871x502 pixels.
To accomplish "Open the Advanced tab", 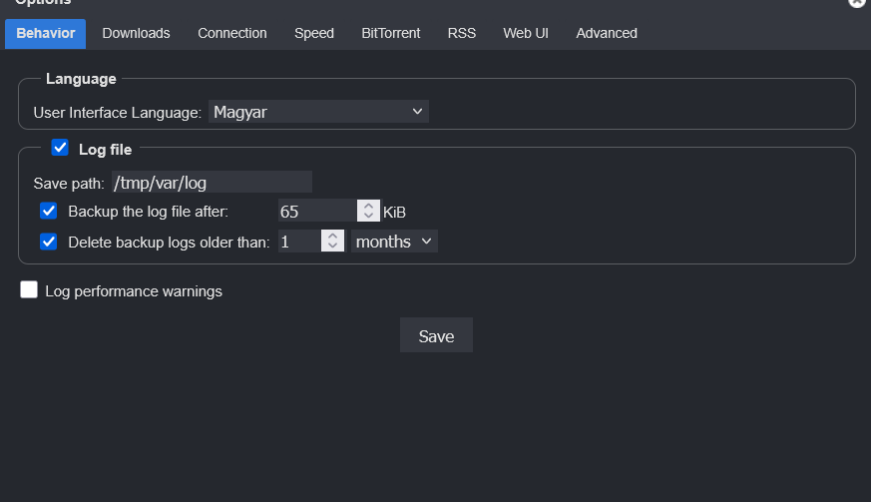I will click(607, 33).
